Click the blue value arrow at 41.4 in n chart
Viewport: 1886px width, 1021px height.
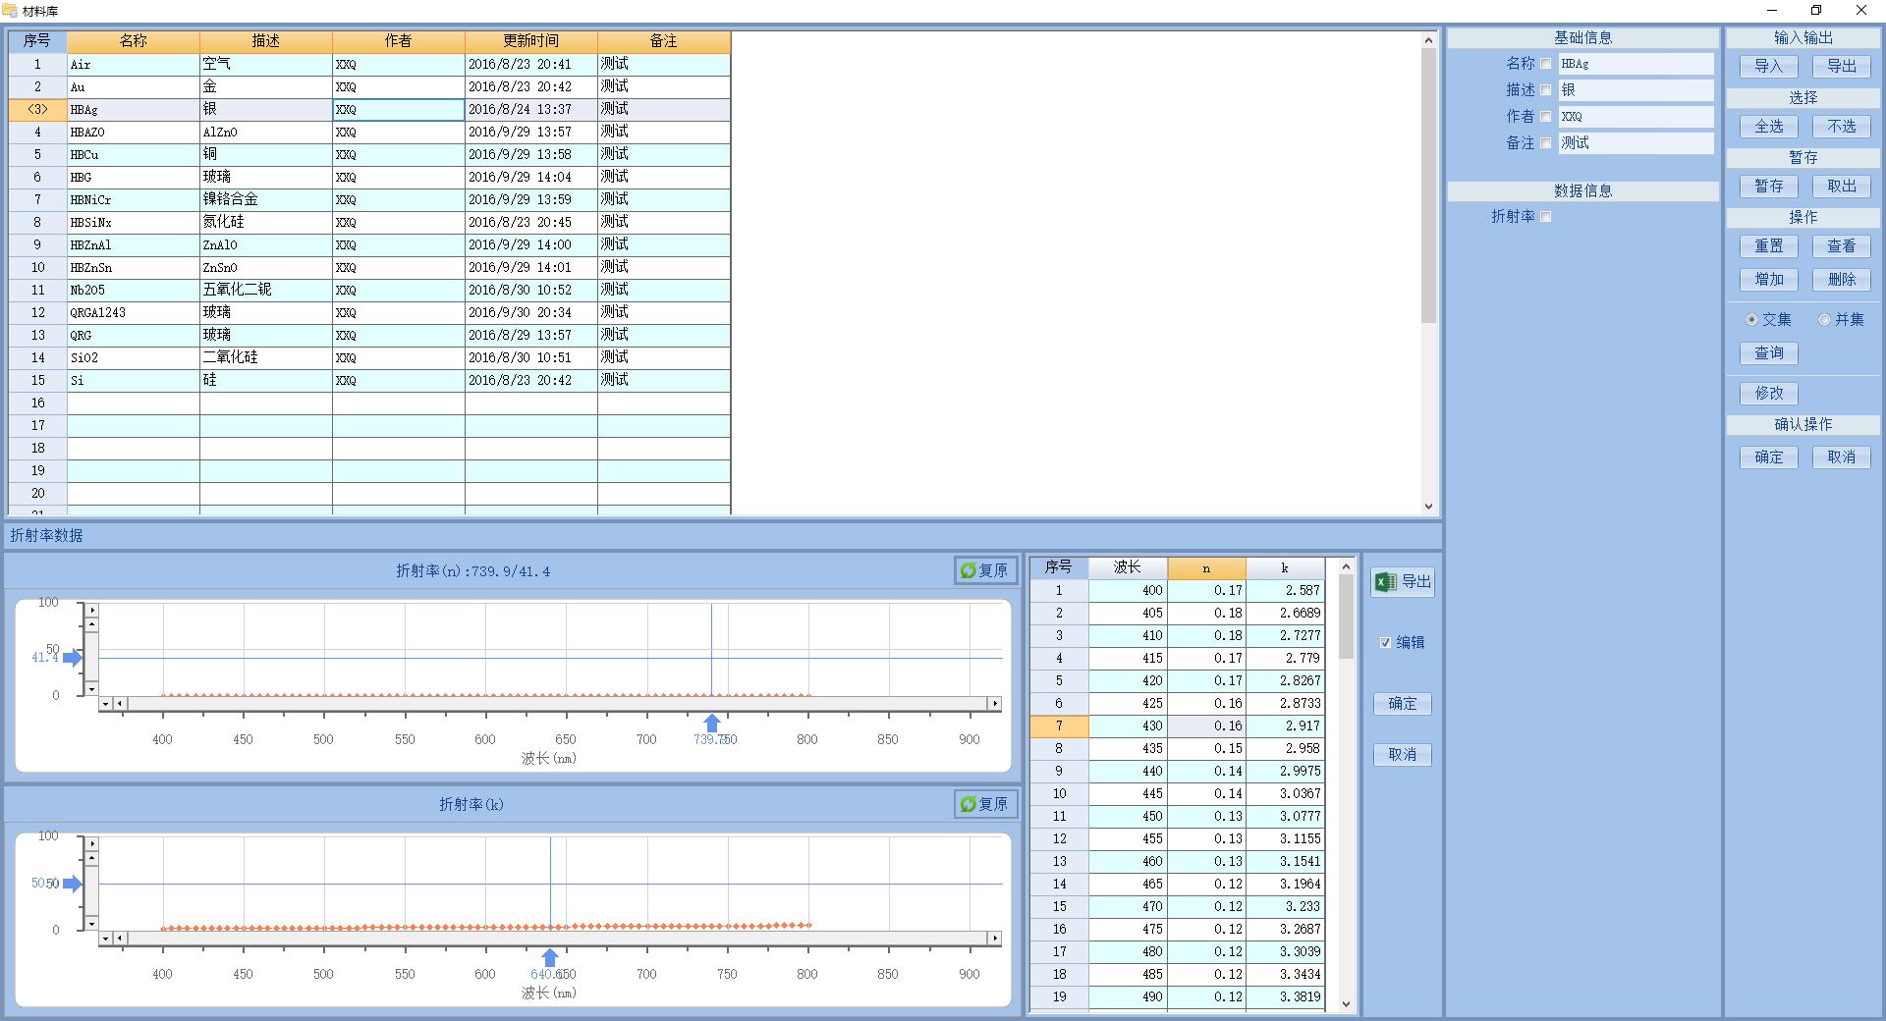(x=73, y=658)
